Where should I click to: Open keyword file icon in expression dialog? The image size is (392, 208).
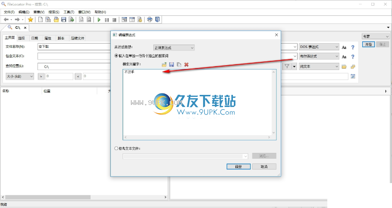(x=164, y=65)
